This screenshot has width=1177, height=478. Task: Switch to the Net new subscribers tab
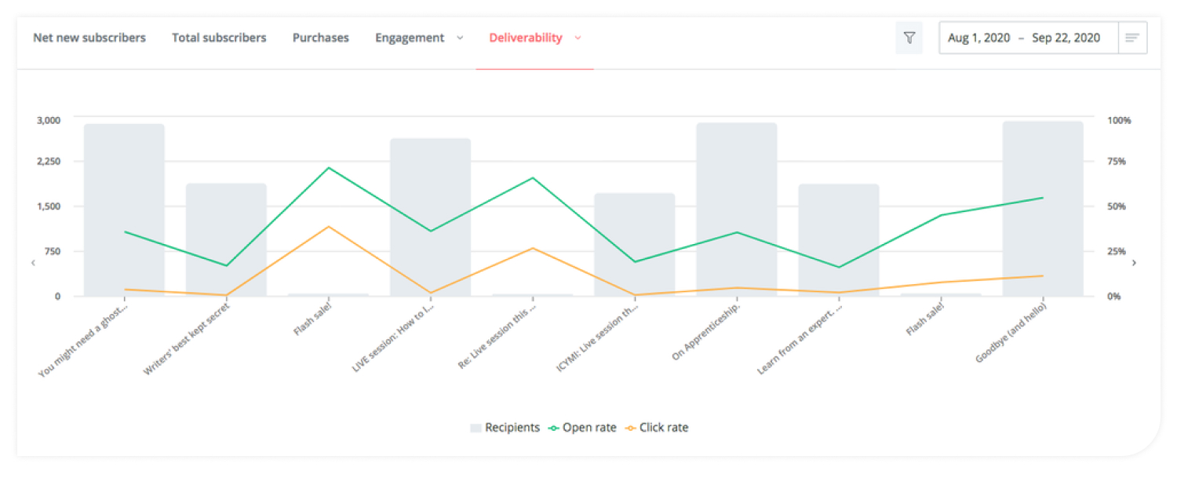pyautogui.click(x=89, y=37)
